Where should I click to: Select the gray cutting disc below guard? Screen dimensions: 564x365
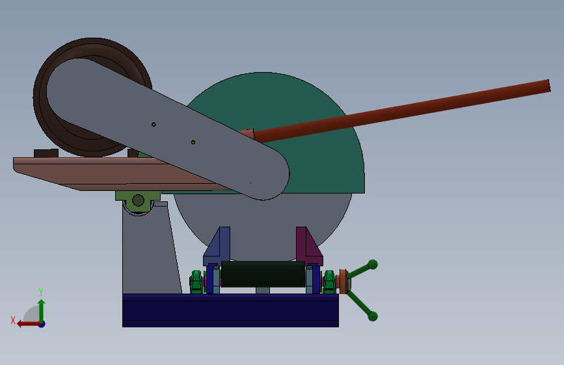(263, 223)
